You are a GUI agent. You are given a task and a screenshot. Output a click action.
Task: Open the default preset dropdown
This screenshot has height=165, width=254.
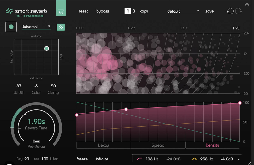pyautogui.click(x=183, y=11)
